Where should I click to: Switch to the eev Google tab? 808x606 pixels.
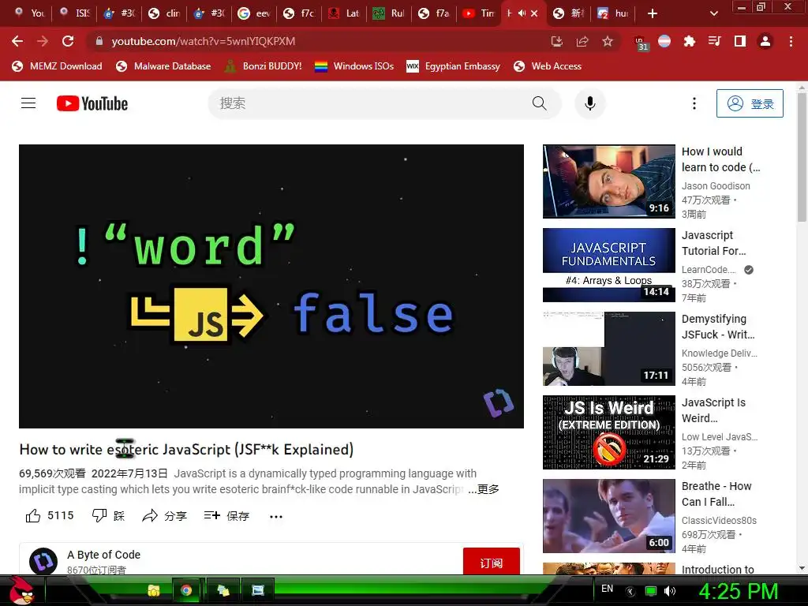pyautogui.click(x=253, y=13)
